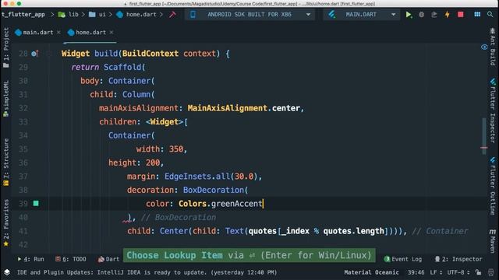Image resolution: width=499 pixels, height=280 pixels.
Task: Click the lock read-only status icon
Action: click(x=478, y=272)
